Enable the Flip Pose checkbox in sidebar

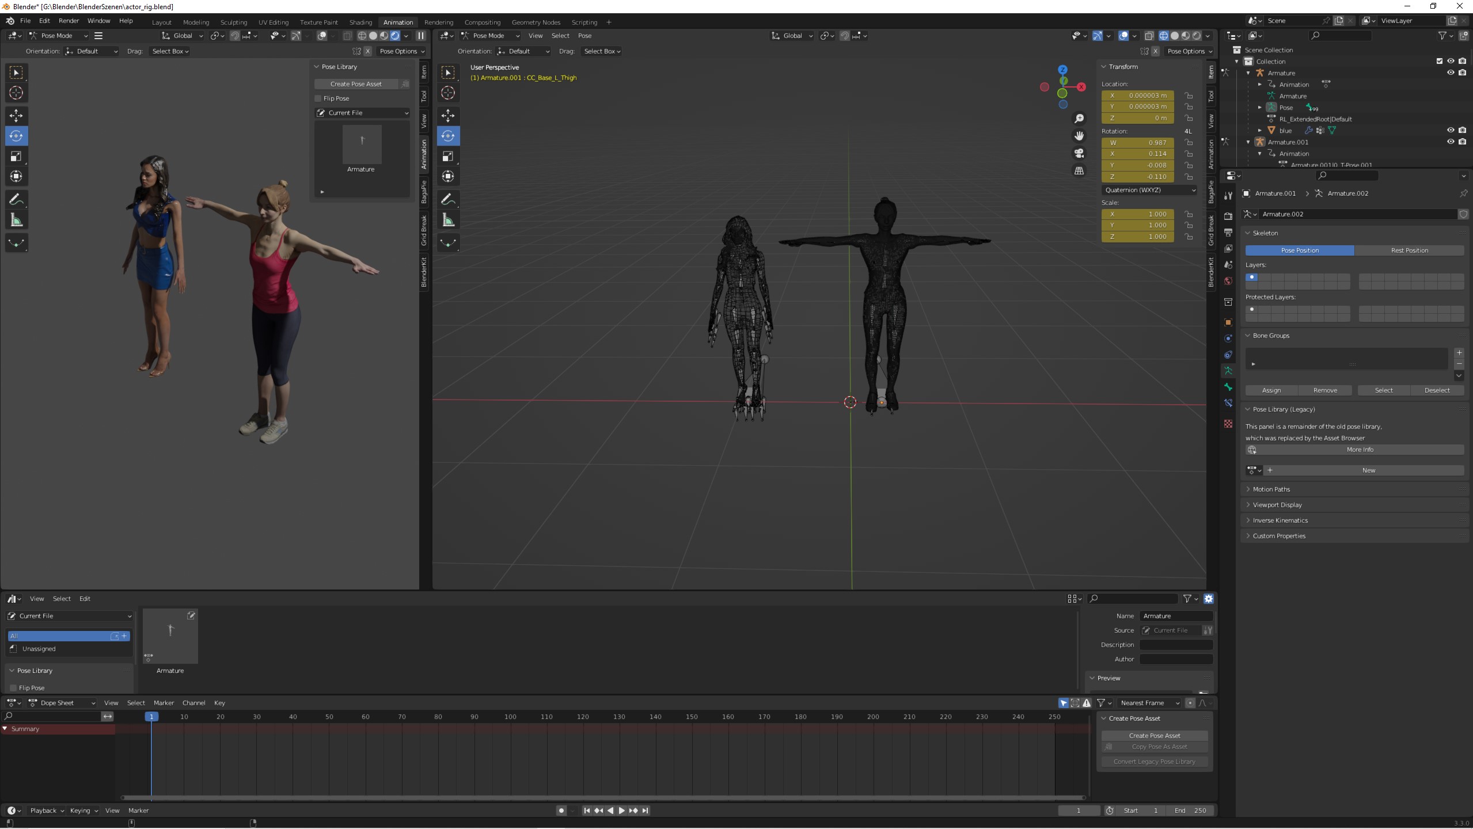[318, 98]
